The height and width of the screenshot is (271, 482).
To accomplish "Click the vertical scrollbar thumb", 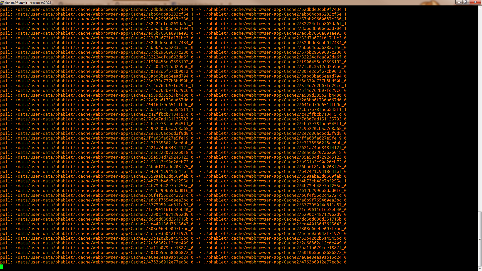I will click(480, 239).
